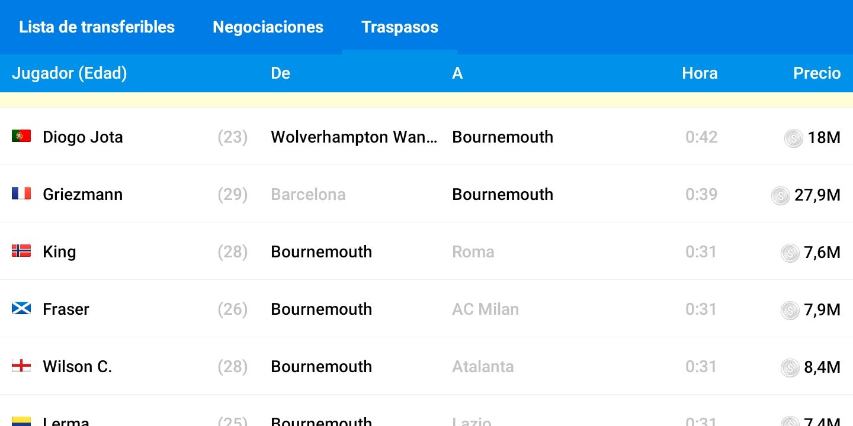Sort by Hora column header
Screen dimensions: 853x426
click(x=700, y=73)
